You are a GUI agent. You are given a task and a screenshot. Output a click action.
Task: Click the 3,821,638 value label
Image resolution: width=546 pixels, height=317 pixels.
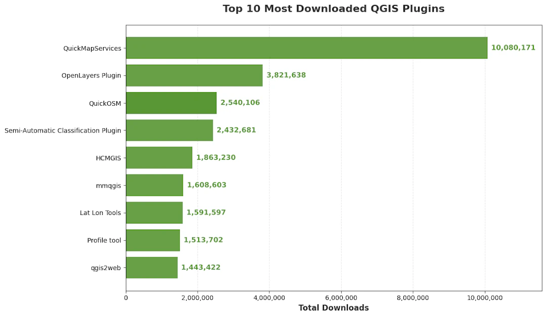click(x=286, y=75)
